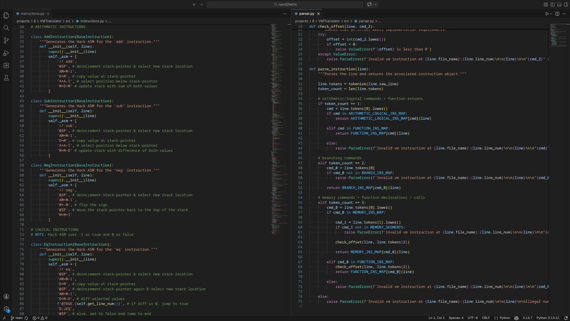
Task: Open the Accounts menu icon
Action: coord(6,296)
